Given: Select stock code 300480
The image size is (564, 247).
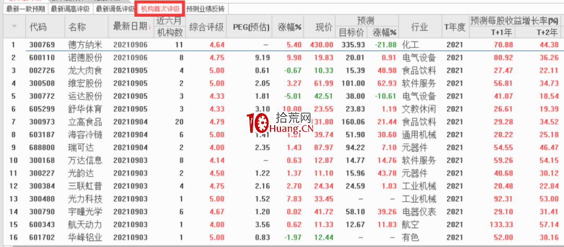Looking at the screenshot, I should [x=42, y=199].
